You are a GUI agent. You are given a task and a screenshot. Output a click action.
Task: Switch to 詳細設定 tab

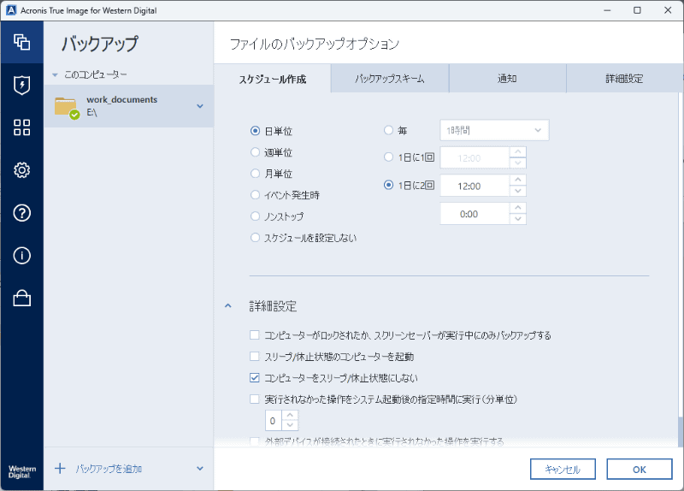point(624,79)
